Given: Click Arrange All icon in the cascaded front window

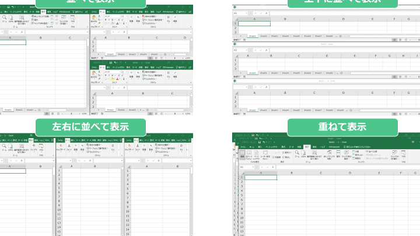Looking at the screenshot, I should (338, 153).
